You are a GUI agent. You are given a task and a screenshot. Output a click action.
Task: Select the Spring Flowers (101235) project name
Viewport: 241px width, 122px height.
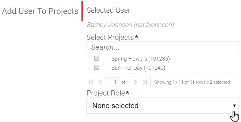(141, 59)
